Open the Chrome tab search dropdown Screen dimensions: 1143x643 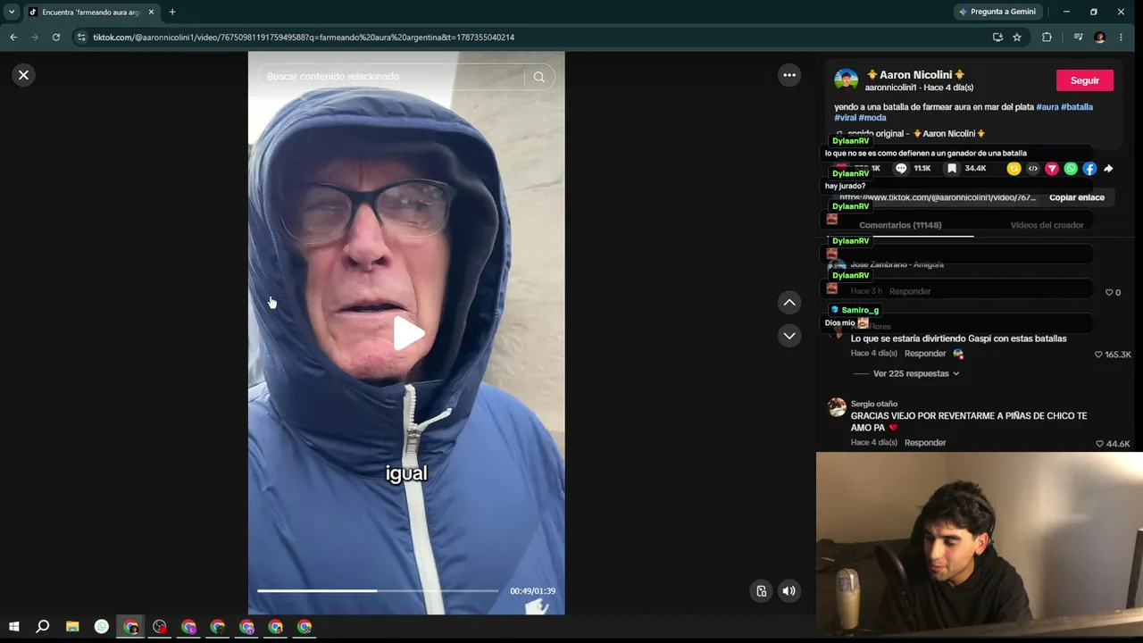(12, 12)
